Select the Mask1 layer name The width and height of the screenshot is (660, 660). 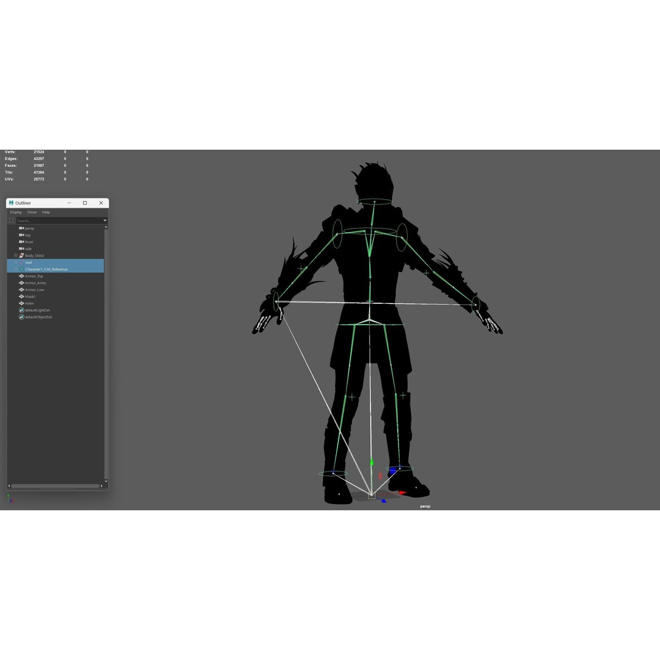pos(31,296)
